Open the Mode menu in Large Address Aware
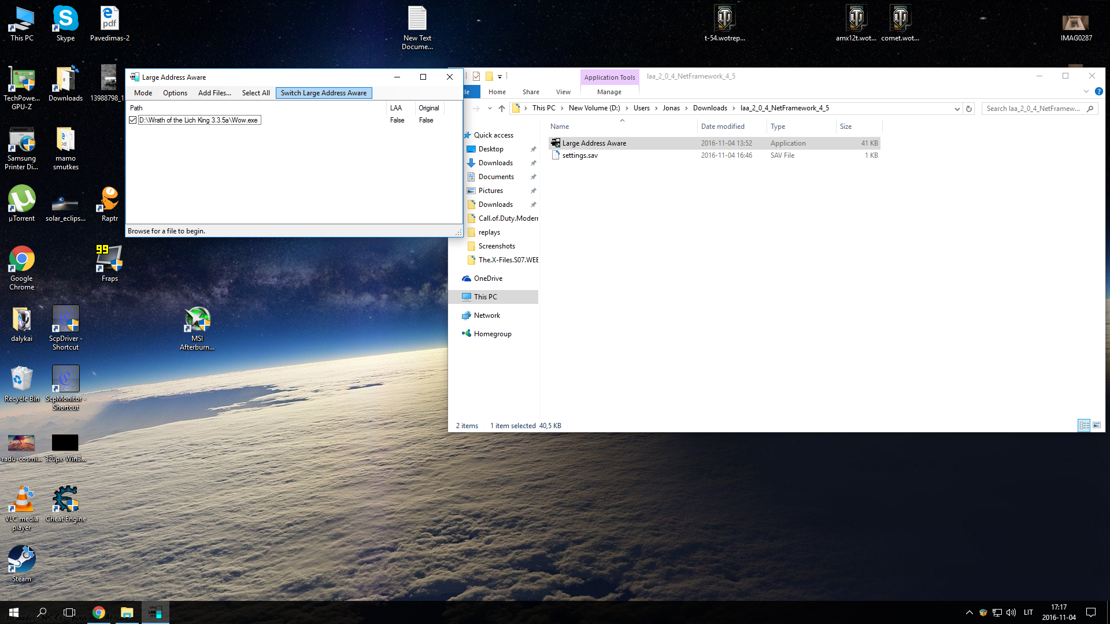Screen dimensions: 1110x624 tap(143, 93)
